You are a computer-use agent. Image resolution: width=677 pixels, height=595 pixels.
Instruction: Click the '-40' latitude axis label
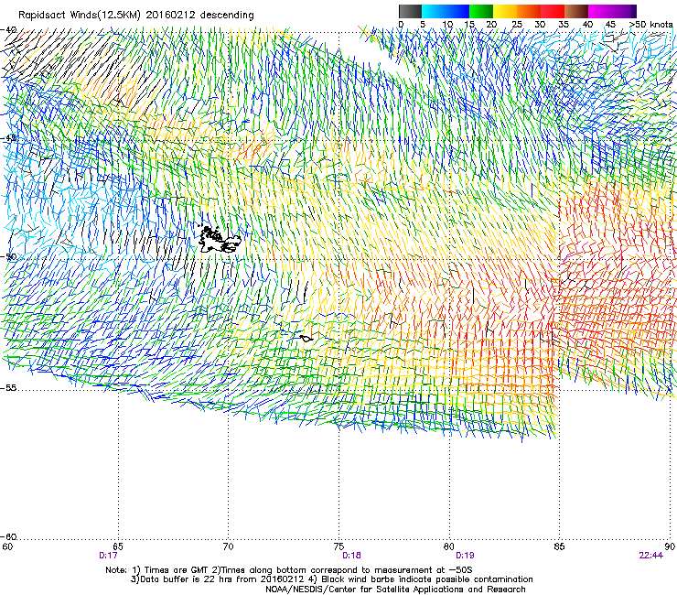click(8, 30)
